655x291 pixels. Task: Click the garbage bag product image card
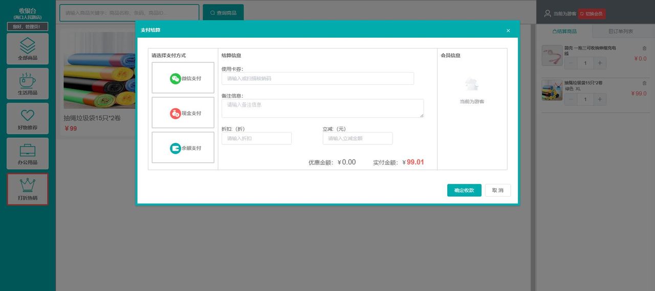(99, 70)
